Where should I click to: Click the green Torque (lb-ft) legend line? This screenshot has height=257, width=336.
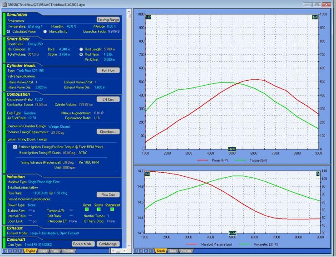pyautogui.click(x=240, y=160)
